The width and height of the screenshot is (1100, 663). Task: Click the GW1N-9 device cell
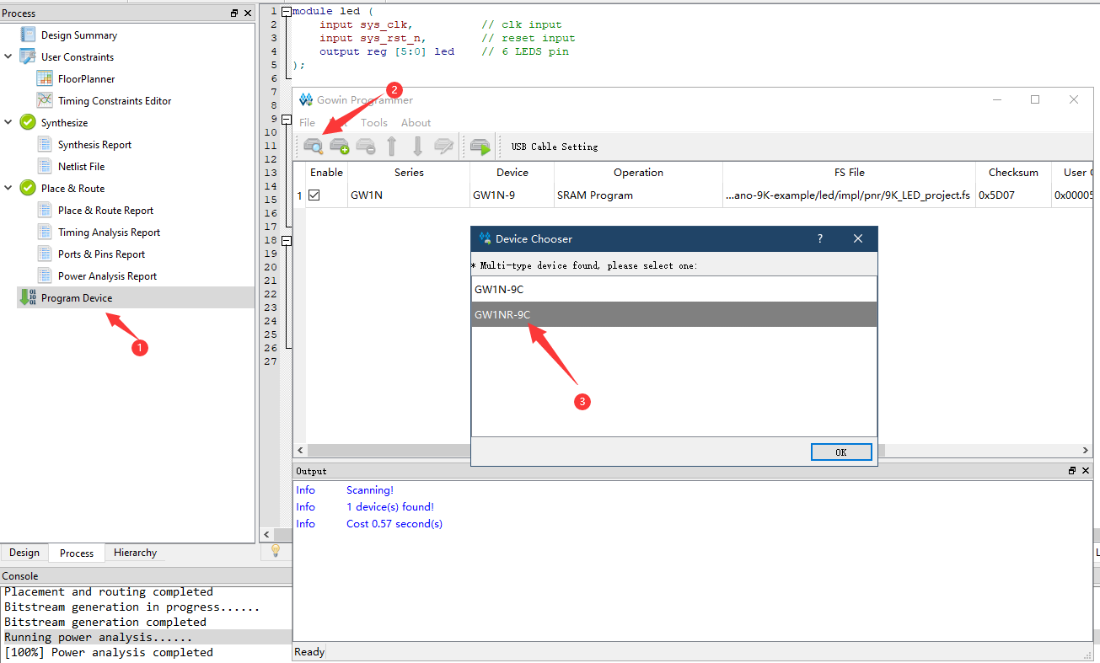[x=512, y=195]
